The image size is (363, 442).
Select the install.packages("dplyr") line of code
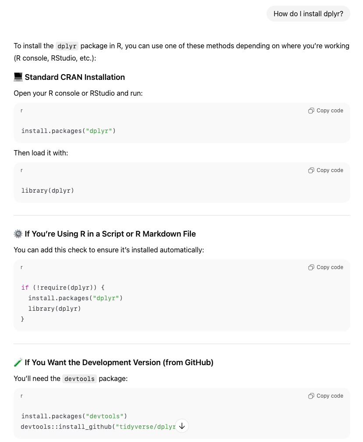[x=67, y=130]
